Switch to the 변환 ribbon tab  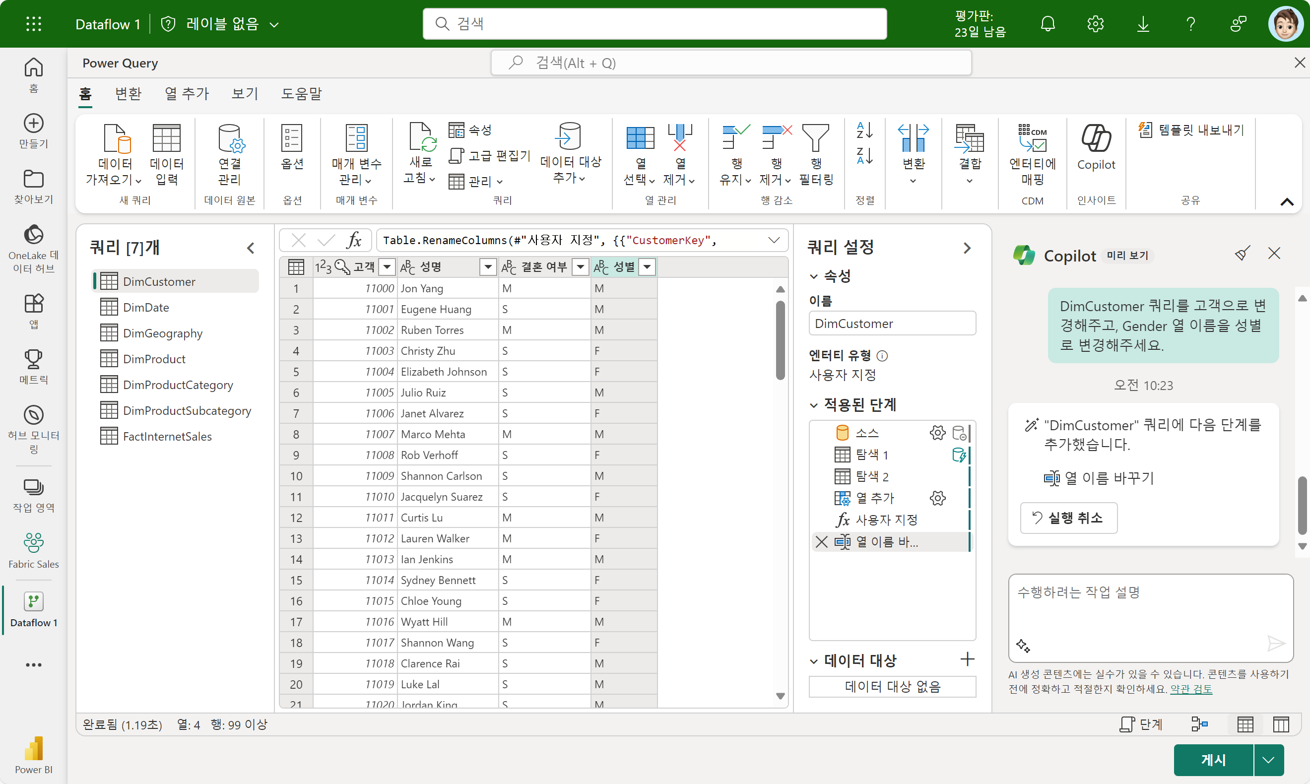(128, 93)
